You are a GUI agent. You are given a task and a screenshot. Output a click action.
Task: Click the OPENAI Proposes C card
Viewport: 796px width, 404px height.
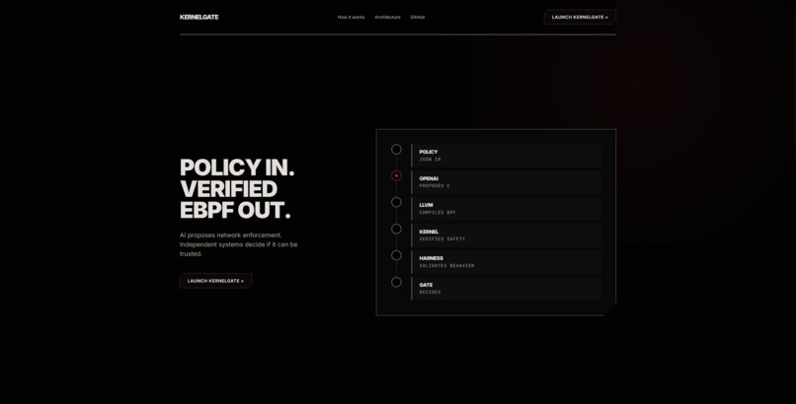pos(506,182)
